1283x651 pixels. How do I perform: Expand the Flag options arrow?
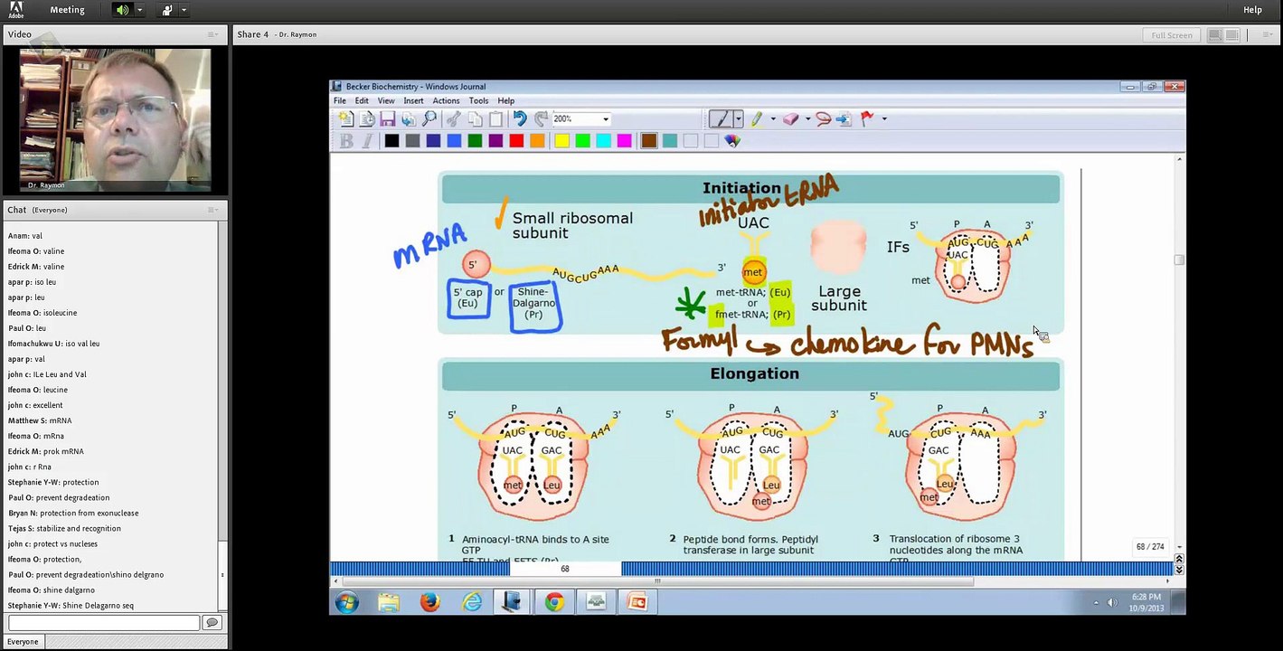883,118
